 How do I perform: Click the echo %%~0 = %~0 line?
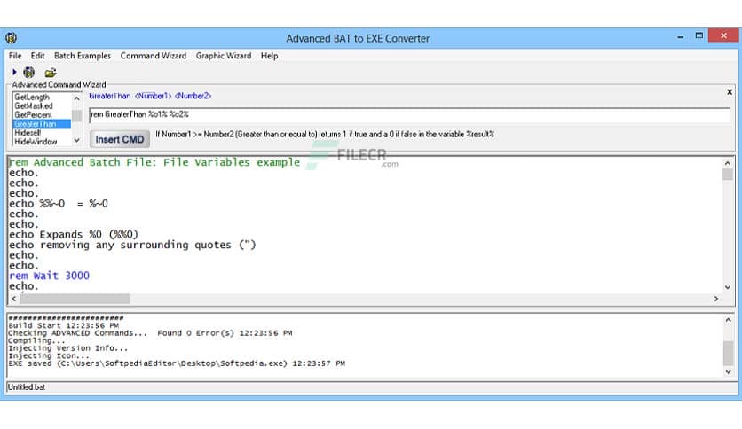[59, 204]
